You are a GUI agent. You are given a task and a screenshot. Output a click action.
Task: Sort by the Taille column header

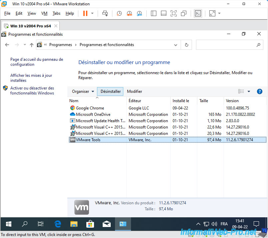[210, 101]
